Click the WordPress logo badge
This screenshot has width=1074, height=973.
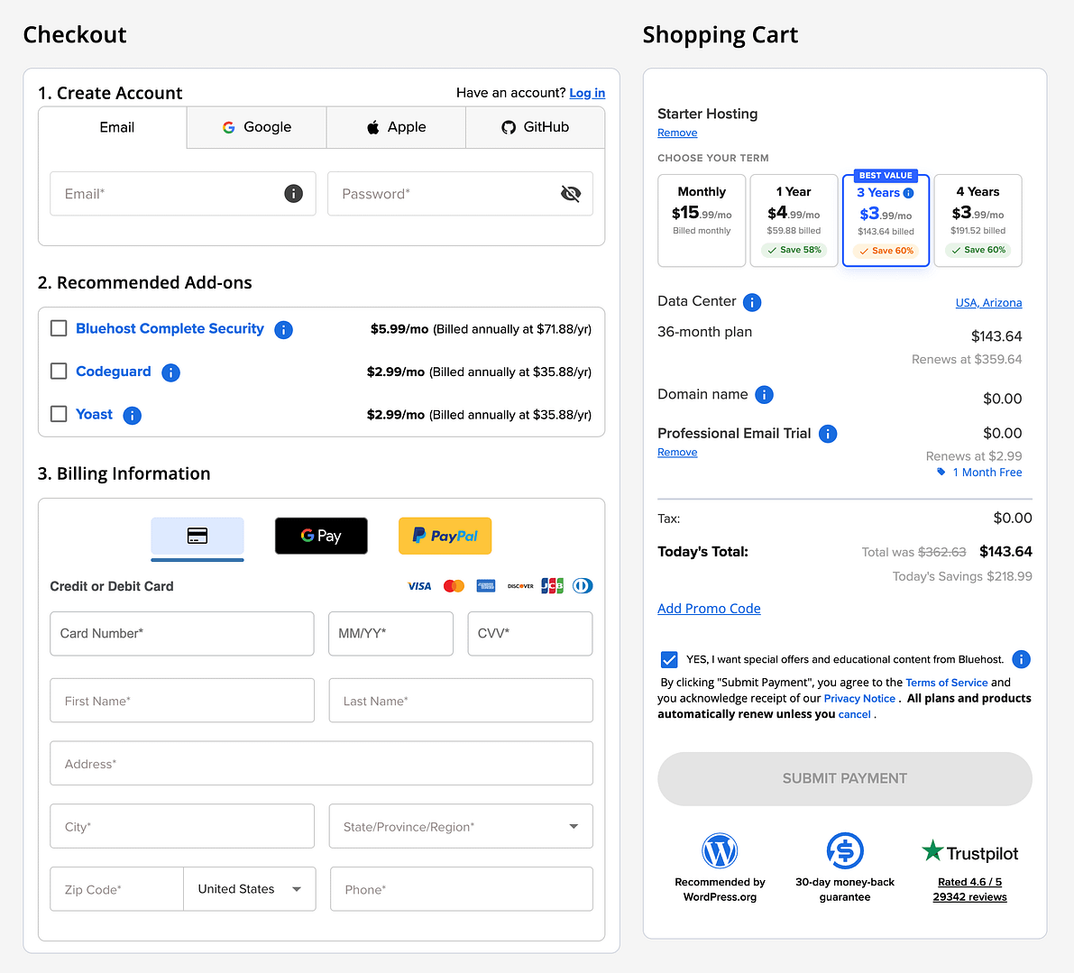(720, 851)
